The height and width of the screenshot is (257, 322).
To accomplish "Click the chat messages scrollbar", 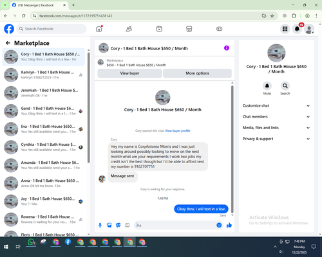I will pos(232,149).
